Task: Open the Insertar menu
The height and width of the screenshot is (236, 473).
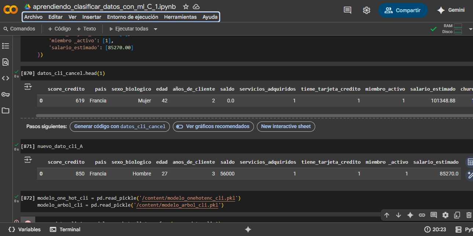Action: click(92, 17)
